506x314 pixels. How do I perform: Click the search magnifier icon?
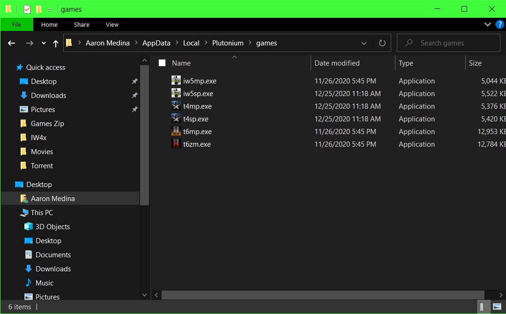(x=409, y=43)
